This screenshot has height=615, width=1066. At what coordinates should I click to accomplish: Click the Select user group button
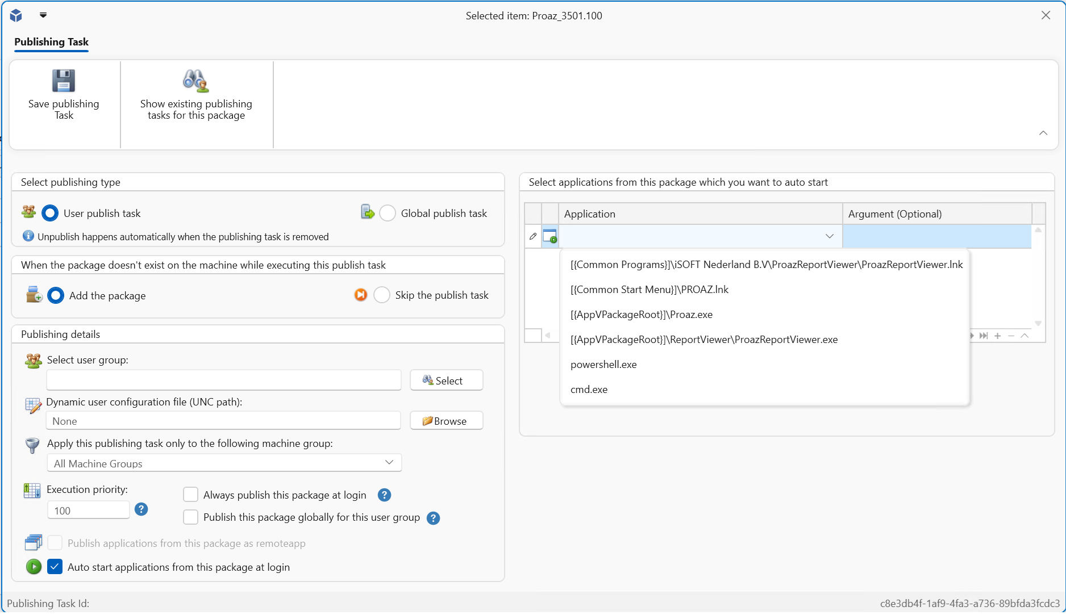[x=446, y=380]
